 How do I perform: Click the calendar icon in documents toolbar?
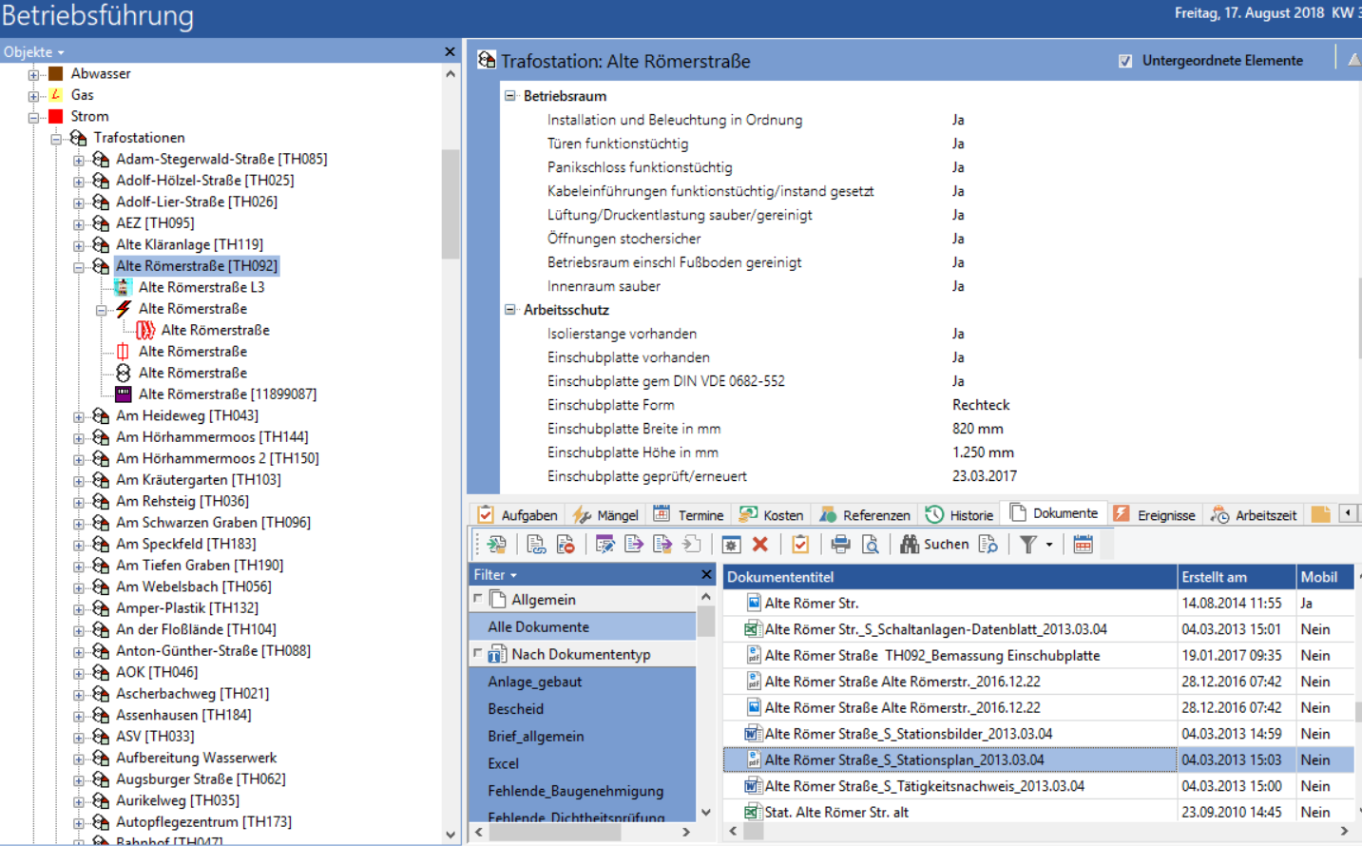pos(1083,545)
